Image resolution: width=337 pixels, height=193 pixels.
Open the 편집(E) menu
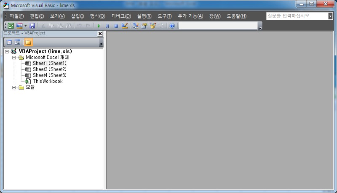click(37, 16)
